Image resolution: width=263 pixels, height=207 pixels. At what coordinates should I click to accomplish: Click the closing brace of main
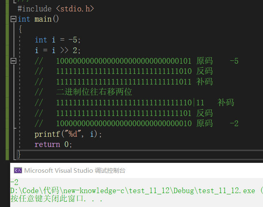point(19,155)
